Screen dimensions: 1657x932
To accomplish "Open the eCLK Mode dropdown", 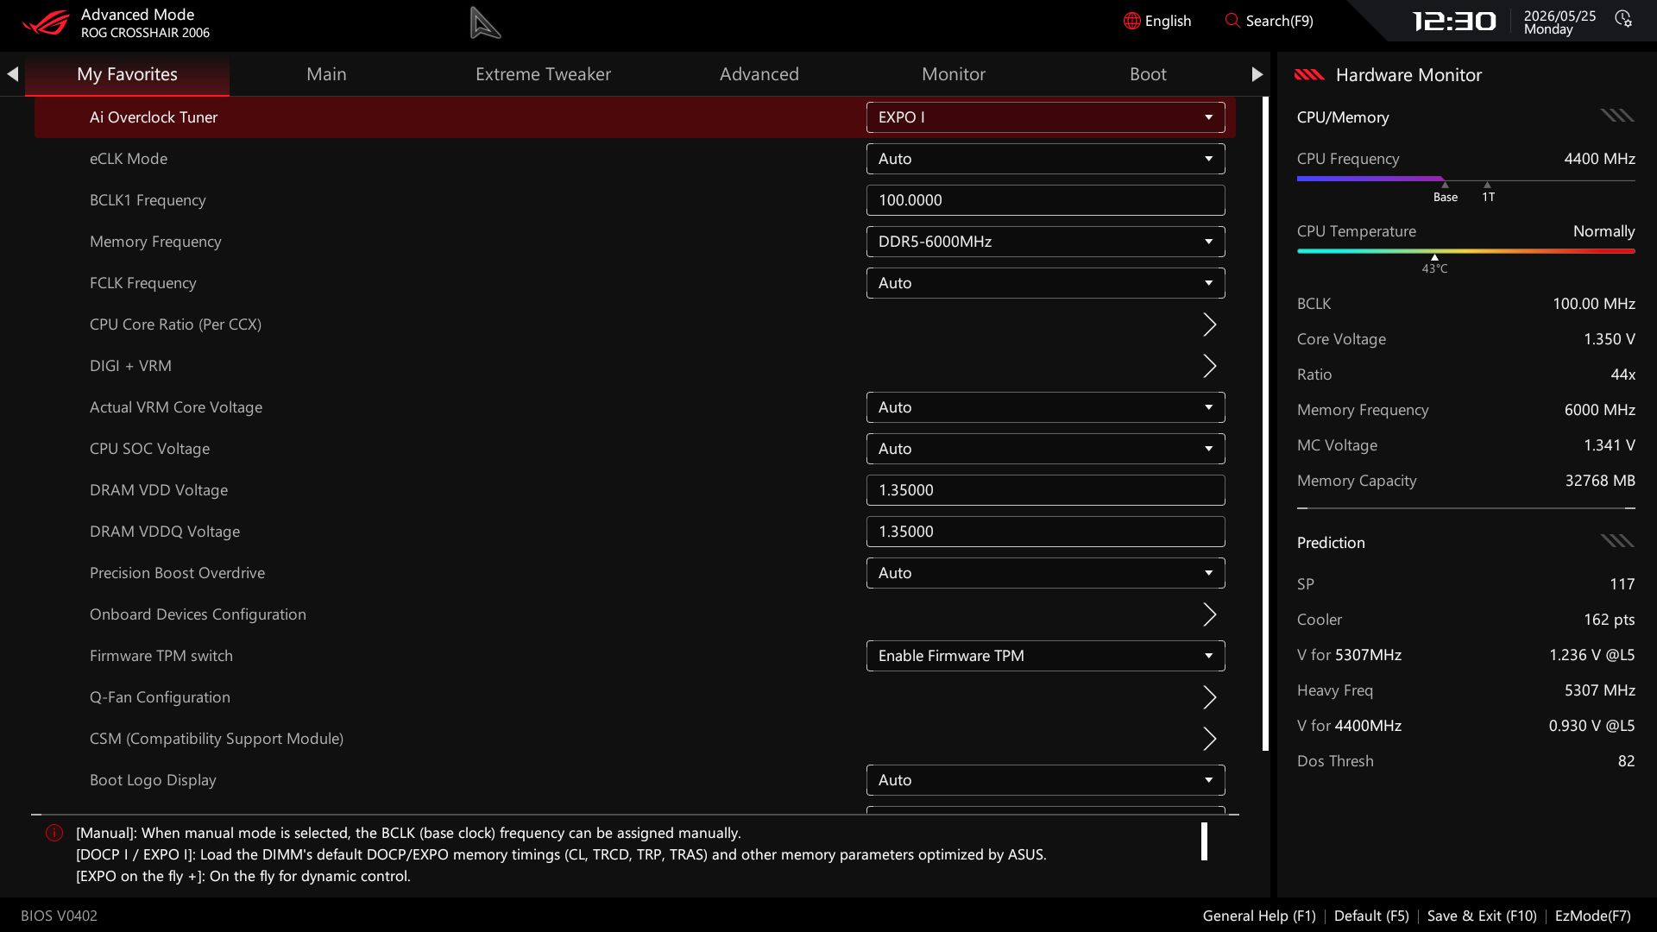I will tap(1045, 159).
